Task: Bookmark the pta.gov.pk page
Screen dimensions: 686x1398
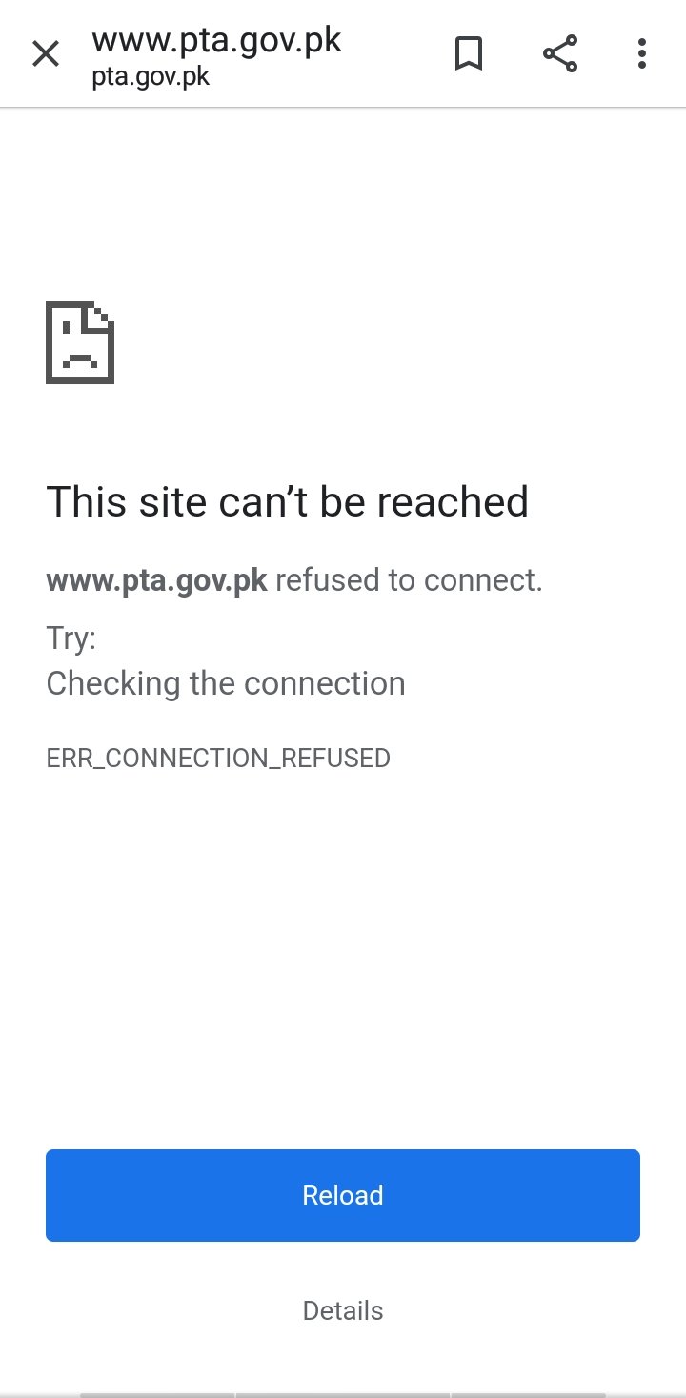Action: click(x=468, y=54)
